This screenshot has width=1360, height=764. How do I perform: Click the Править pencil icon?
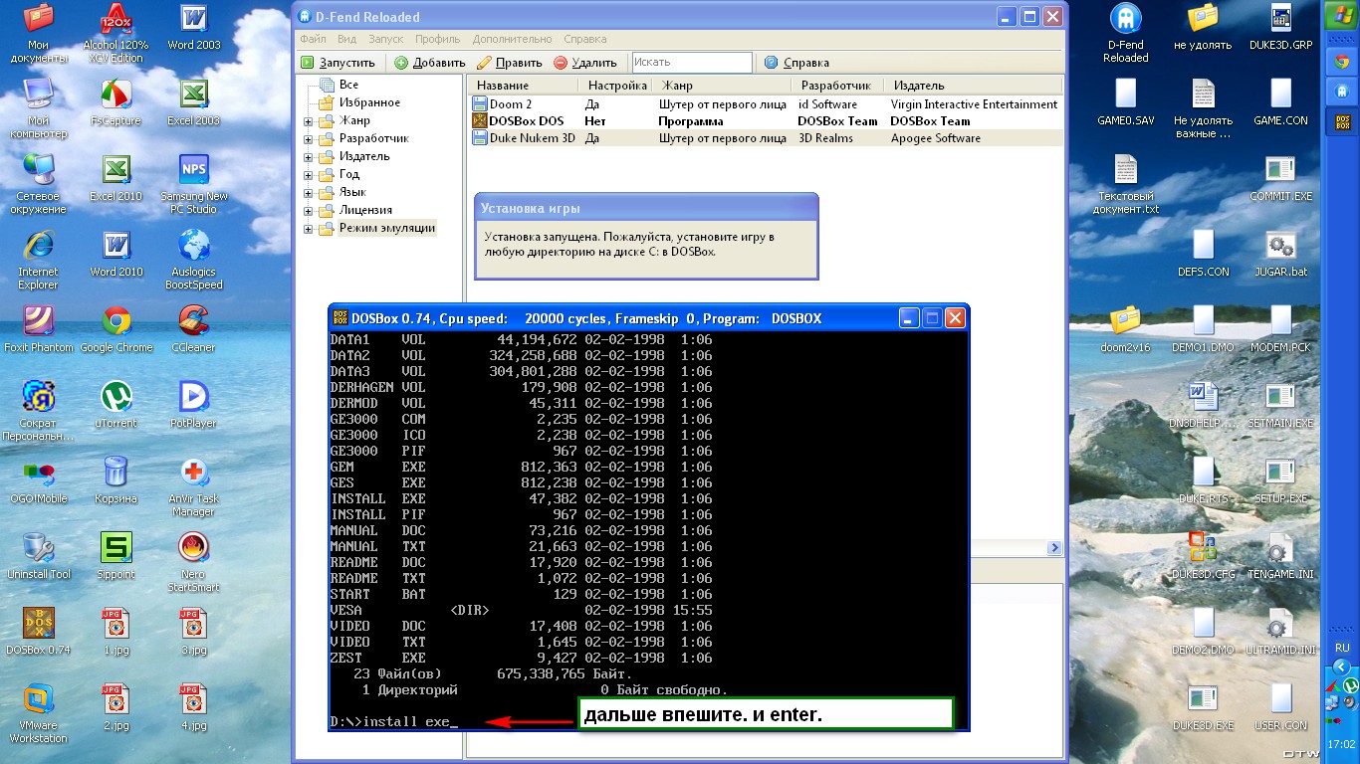tap(485, 63)
